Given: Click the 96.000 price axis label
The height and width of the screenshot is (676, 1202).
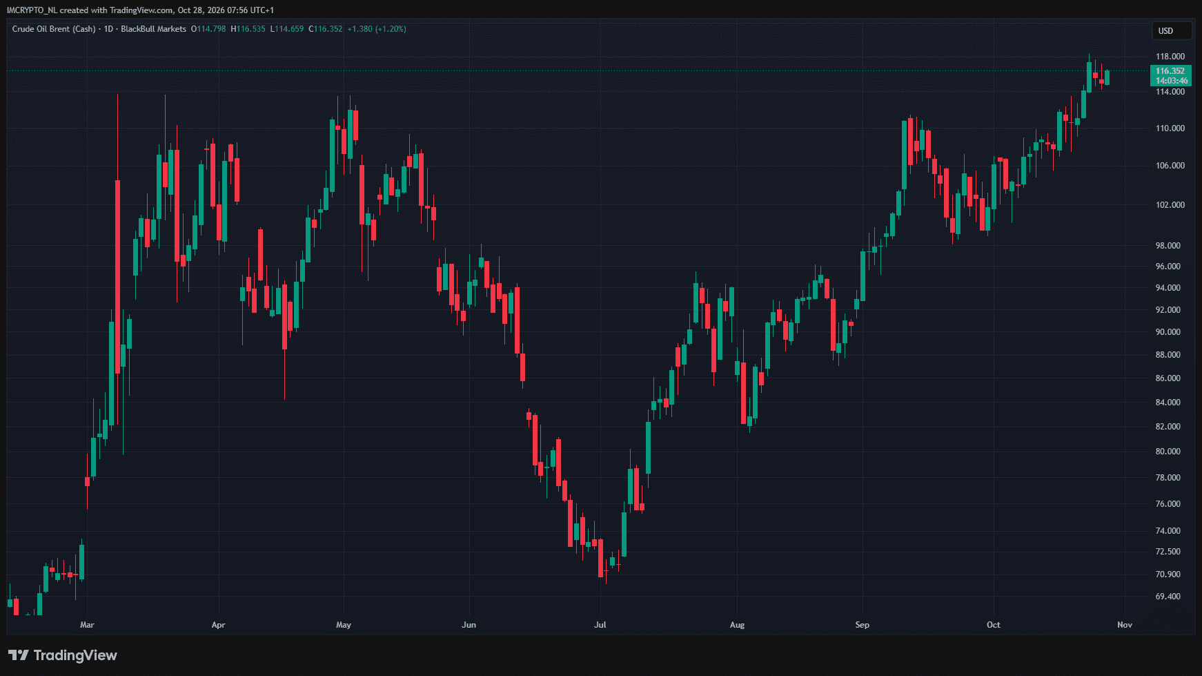Looking at the screenshot, I should [x=1168, y=267].
